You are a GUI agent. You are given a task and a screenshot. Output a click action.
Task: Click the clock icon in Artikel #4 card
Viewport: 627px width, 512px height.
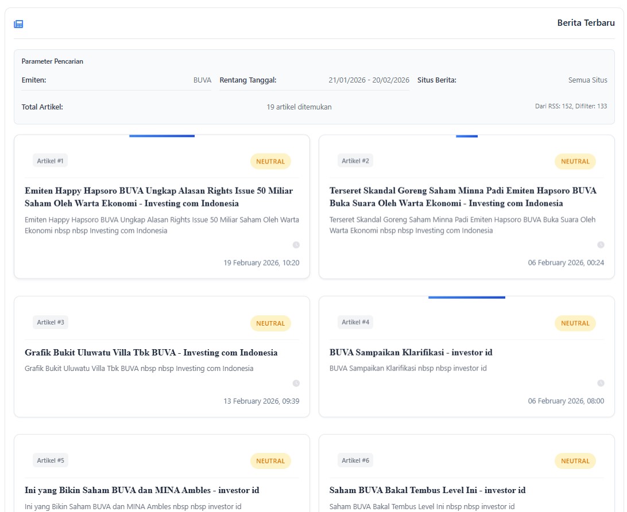tap(601, 383)
